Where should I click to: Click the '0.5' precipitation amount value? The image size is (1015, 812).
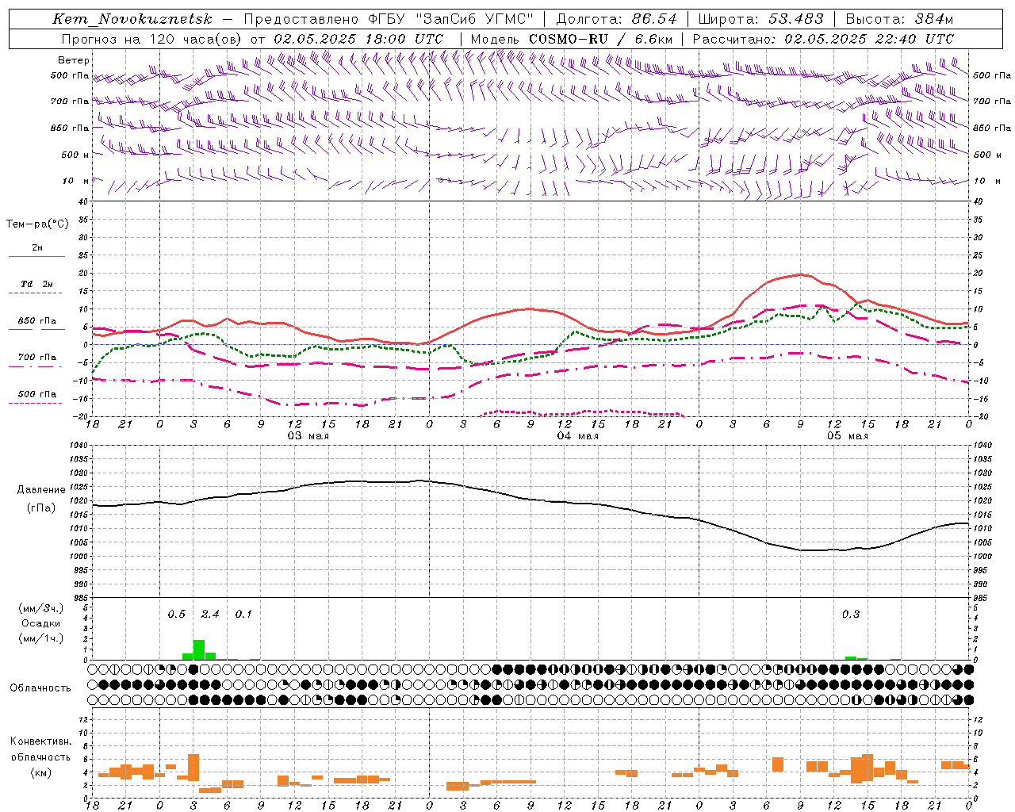(177, 615)
